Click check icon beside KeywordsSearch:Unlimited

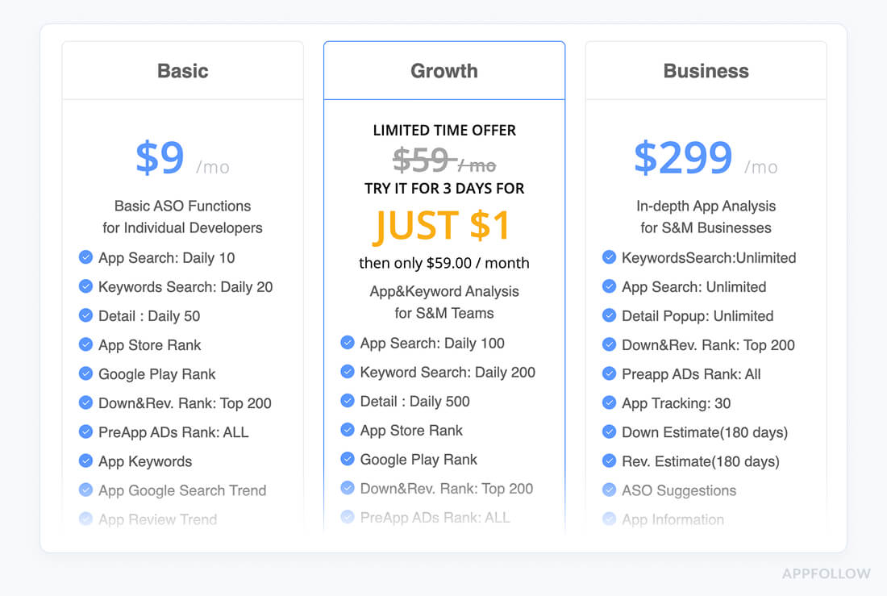pyautogui.click(x=610, y=257)
